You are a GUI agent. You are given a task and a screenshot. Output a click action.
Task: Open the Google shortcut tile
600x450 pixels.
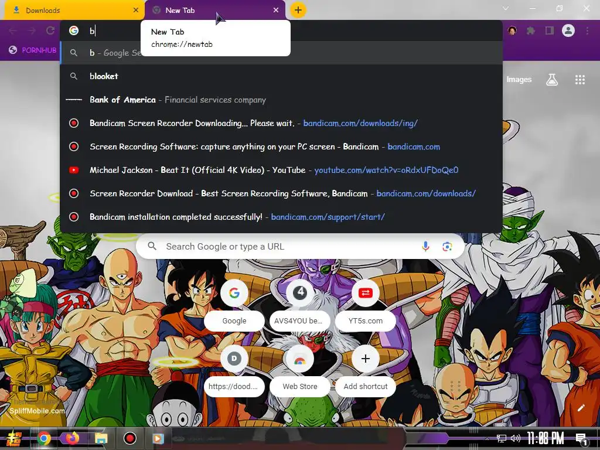click(x=234, y=305)
